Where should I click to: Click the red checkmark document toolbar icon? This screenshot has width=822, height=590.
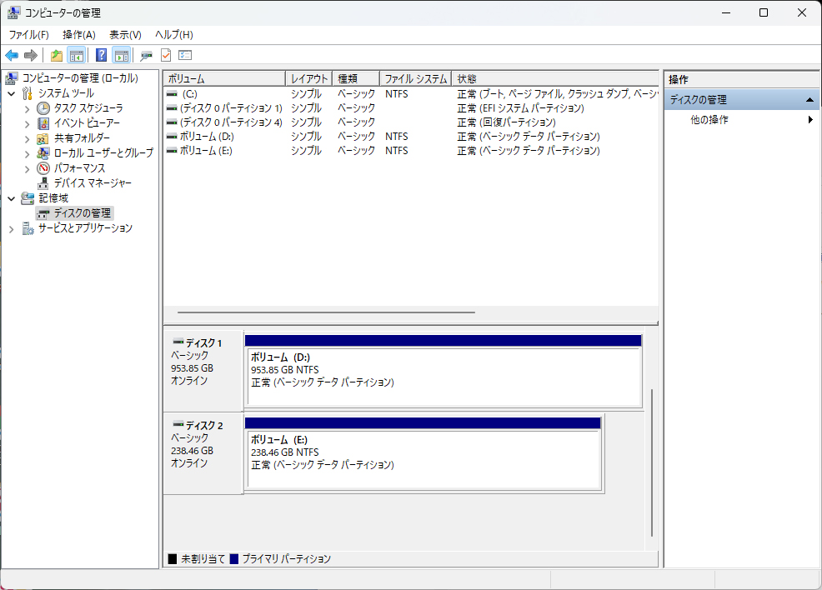166,55
